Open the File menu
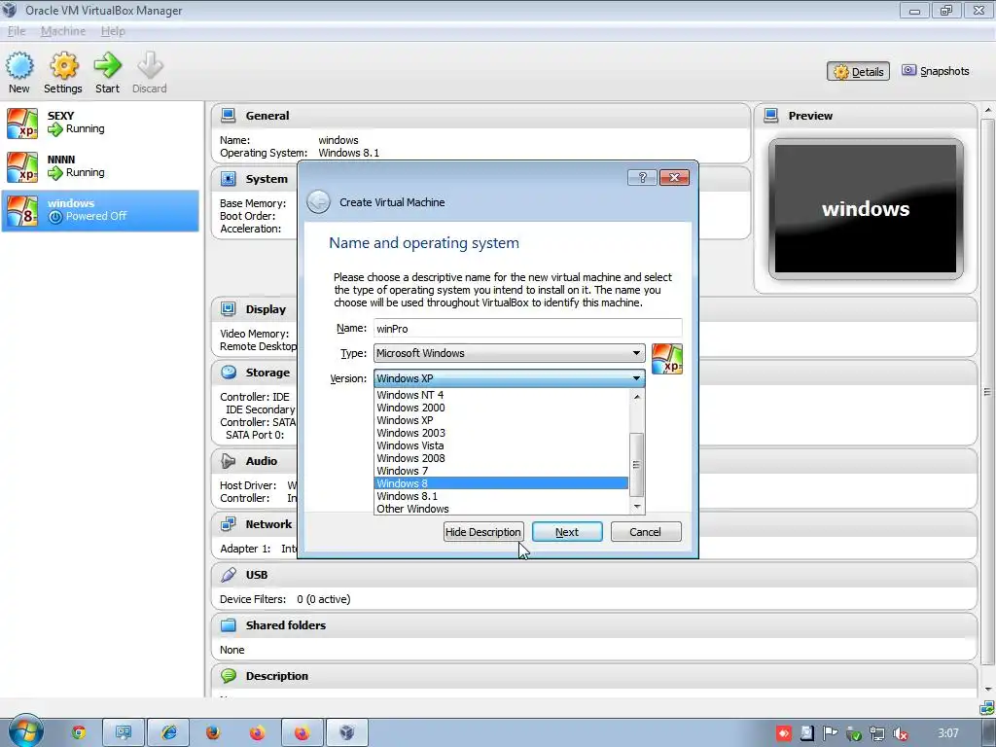Viewport: 996px width, 747px height. tap(17, 31)
